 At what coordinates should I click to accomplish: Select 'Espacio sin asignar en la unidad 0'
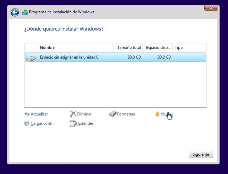[x=115, y=57]
